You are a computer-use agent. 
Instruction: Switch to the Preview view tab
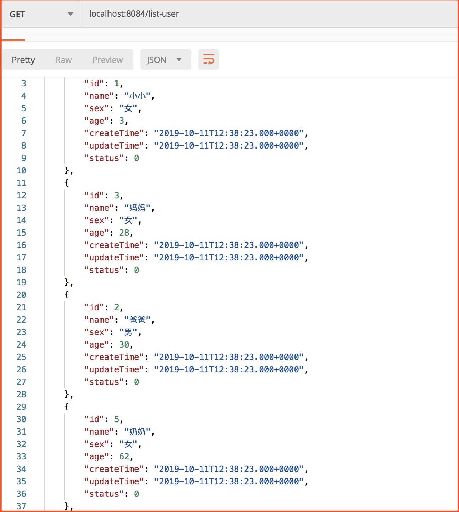(x=107, y=60)
